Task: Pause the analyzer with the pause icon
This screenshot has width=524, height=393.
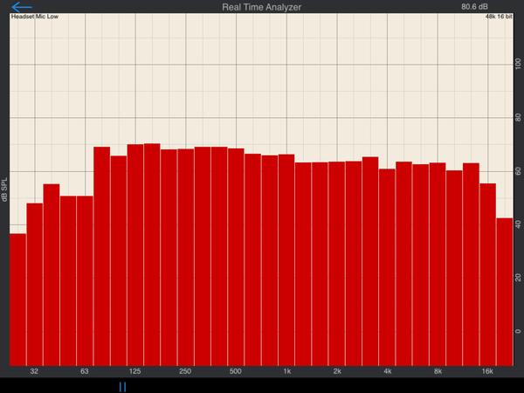Action: click(122, 387)
